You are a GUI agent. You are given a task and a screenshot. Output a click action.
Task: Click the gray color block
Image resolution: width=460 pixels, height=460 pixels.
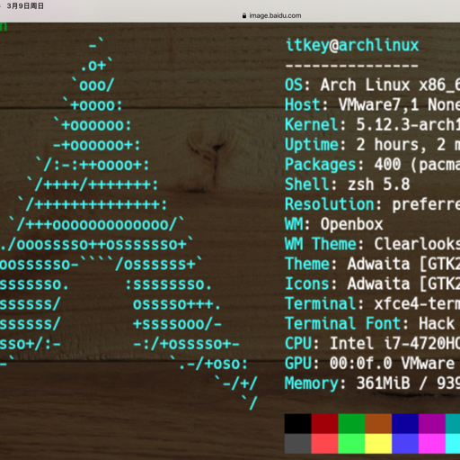coord(298,444)
